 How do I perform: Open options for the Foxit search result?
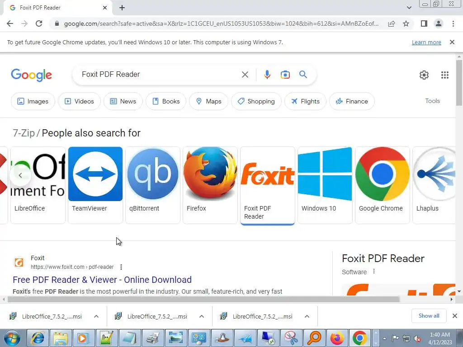[121, 267]
